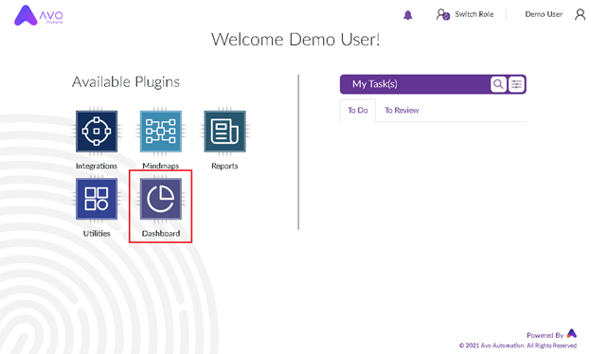
Task: Click the Available Plugins heading
Action: tap(126, 82)
